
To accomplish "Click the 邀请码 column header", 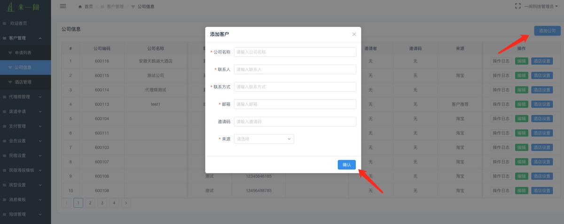I will (415, 48).
